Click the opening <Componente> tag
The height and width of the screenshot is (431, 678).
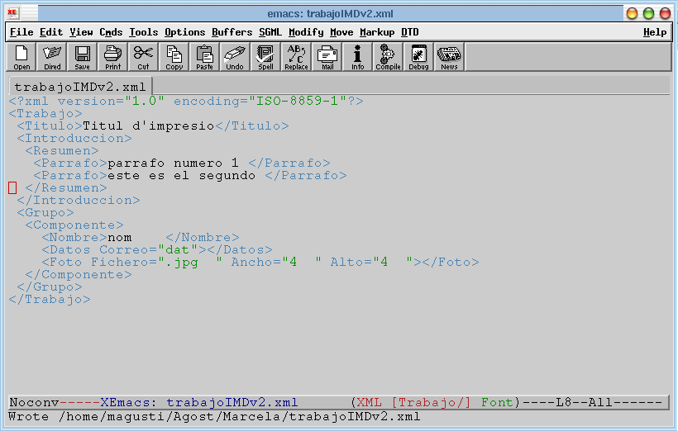pos(74,225)
